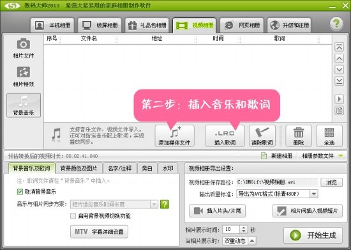Click the 时间 column header

218,38
